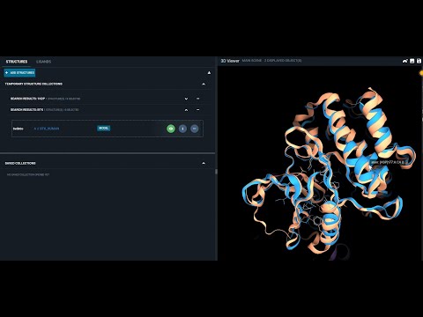Click the 3D viewer save image icon
423x317 pixels.
coord(412,61)
